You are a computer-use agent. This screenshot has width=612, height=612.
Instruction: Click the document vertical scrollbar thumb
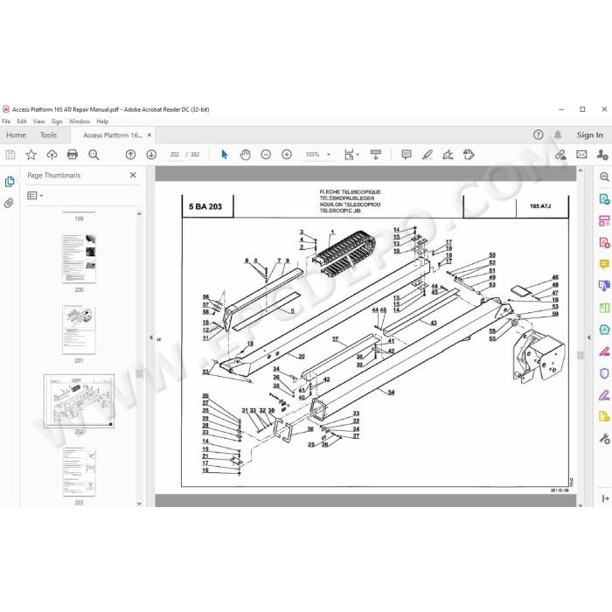(x=581, y=355)
